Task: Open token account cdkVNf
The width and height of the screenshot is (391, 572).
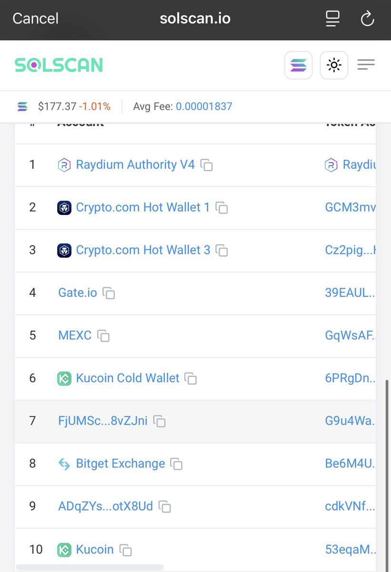Action: click(x=351, y=506)
